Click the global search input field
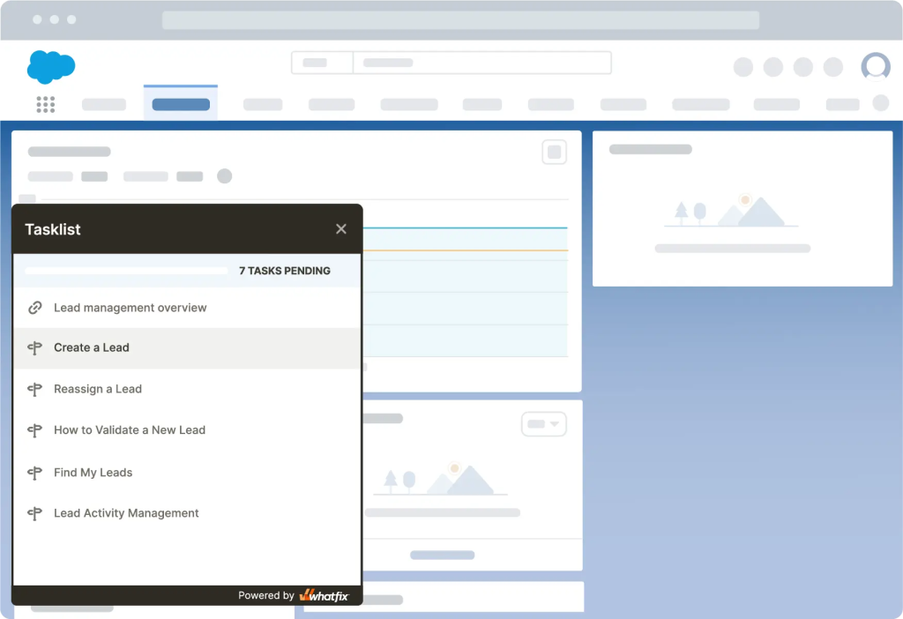903x619 pixels. (x=481, y=63)
